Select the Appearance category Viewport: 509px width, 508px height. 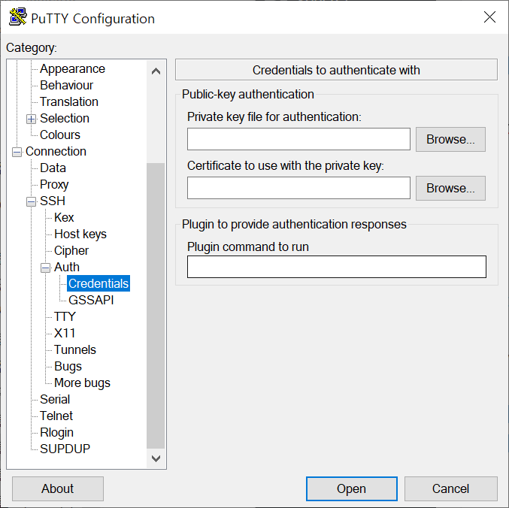tap(72, 69)
